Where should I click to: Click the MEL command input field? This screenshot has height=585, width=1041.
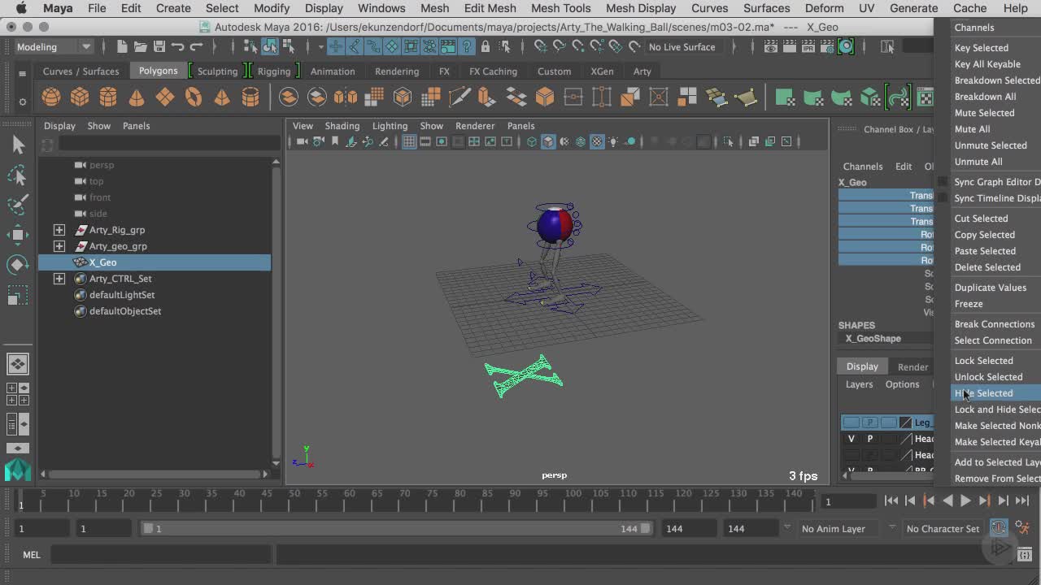pyautogui.click(x=162, y=555)
